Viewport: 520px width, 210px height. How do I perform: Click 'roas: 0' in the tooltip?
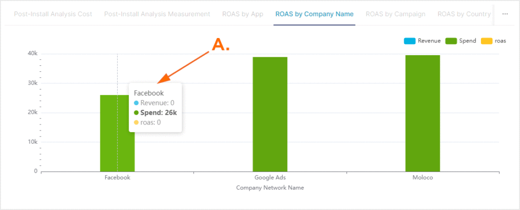tap(150, 122)
